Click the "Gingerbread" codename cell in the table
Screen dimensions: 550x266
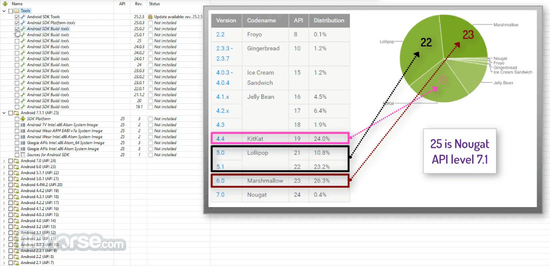(x=263, y=48)
